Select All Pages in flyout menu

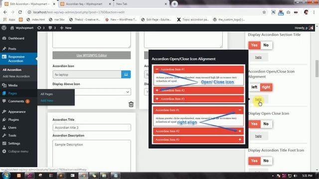click(46, 94)
